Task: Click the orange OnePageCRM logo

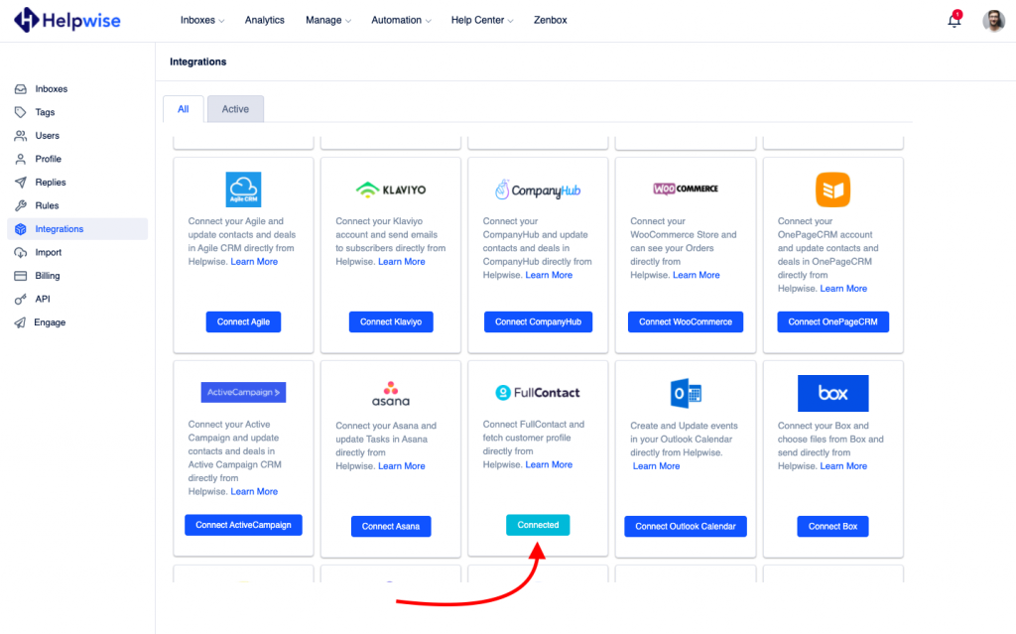Action: 832,190
